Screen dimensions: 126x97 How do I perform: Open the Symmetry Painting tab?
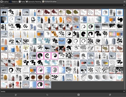pyautogui.click(x=33, y=2)
